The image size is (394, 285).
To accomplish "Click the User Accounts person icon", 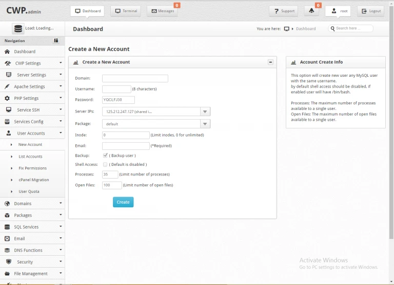I will click(9, 133).
